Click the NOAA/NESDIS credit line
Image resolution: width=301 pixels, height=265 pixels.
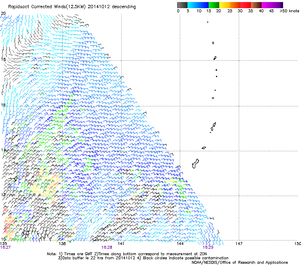pyautogui.click(x=240, y=263)
